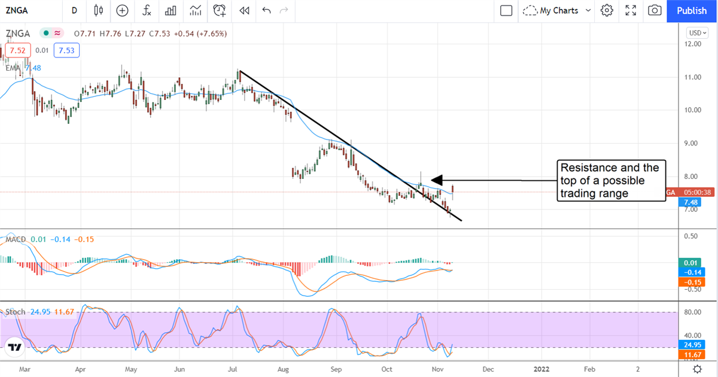
Task: Open the chart settings gear in the top toolbar
Action: (607, 11)
